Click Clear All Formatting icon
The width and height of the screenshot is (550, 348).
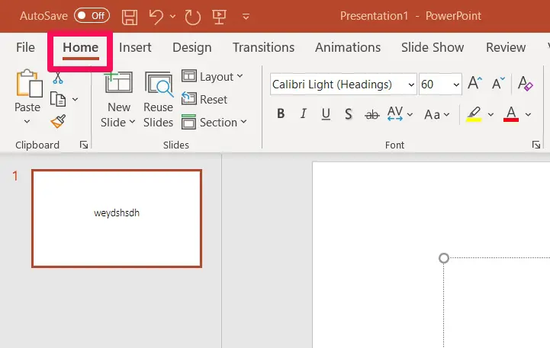click(x=525, y=83)
